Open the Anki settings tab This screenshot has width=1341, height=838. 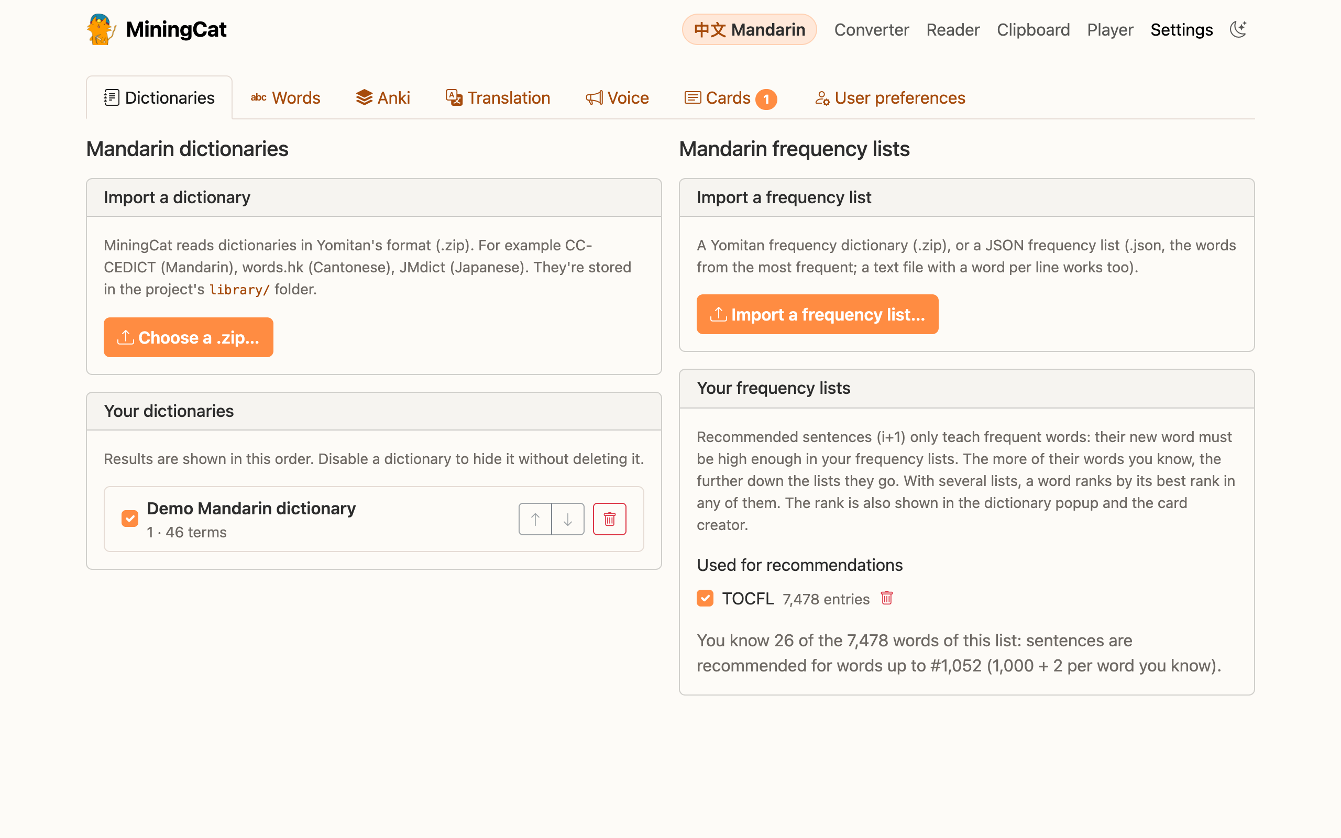[383, 98]
